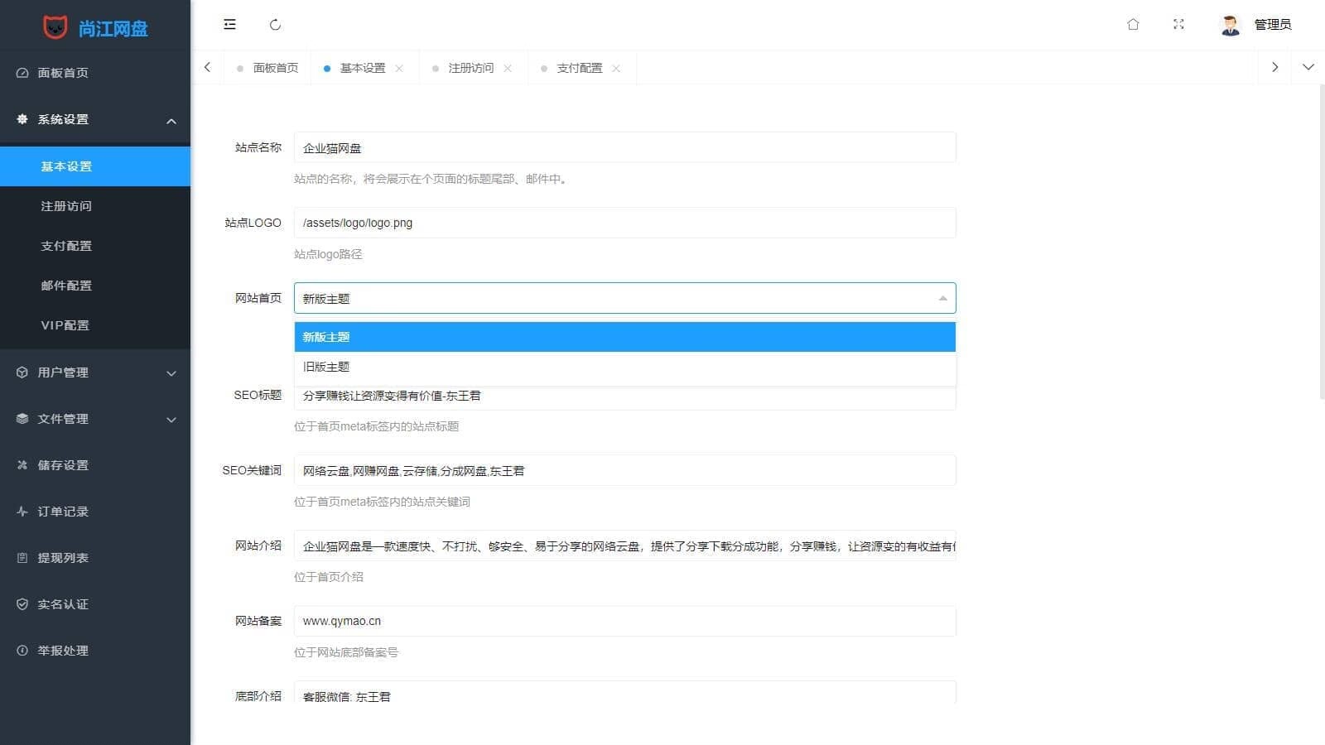Screen dimensions: 1325x745
Task: Switch to the 支付配置 tab
Action: pyautogui.click(x=581, y=67)
